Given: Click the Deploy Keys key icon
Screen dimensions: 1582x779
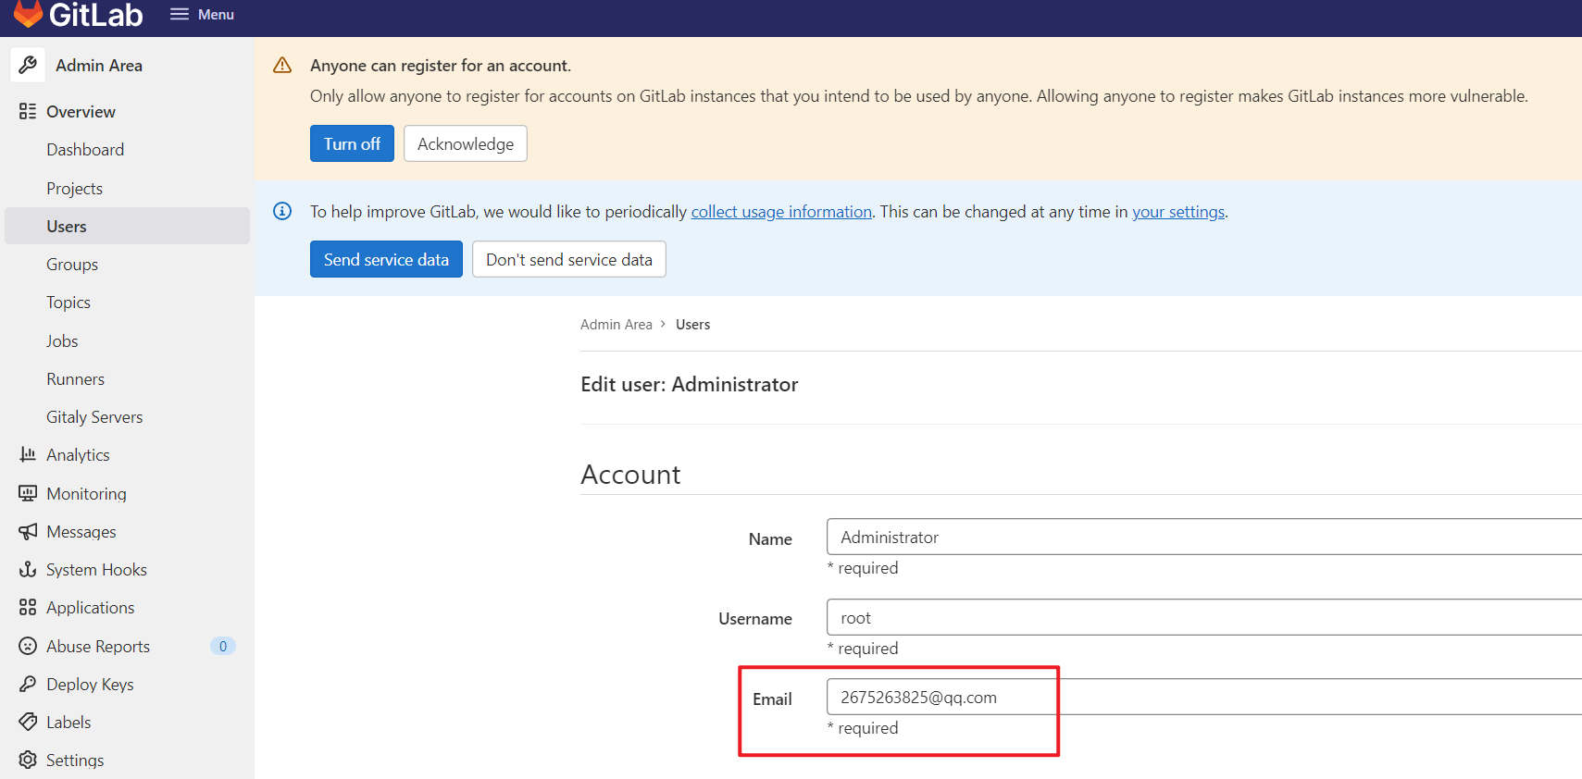Looking at the screenshot, I should click(28, 684).
